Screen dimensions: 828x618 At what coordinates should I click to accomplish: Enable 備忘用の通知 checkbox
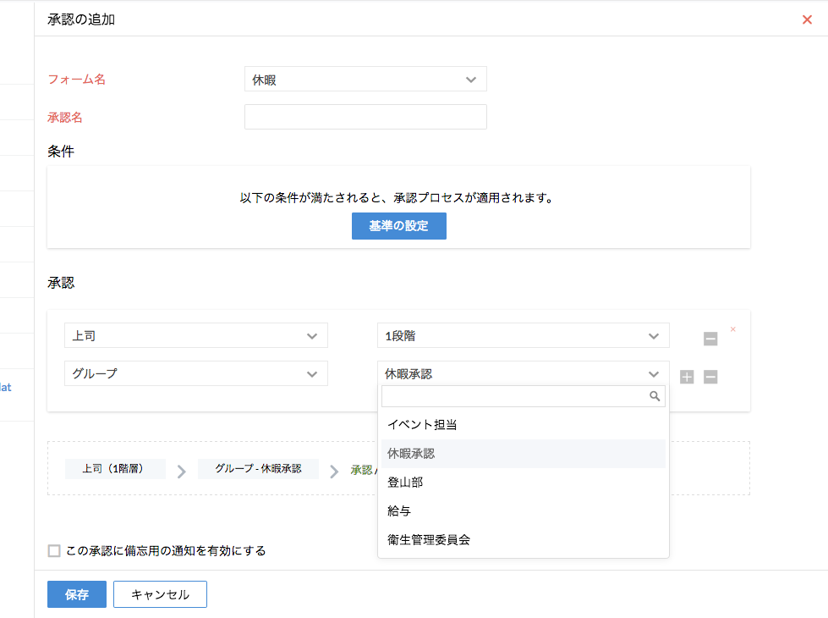(x=54, y=551)
